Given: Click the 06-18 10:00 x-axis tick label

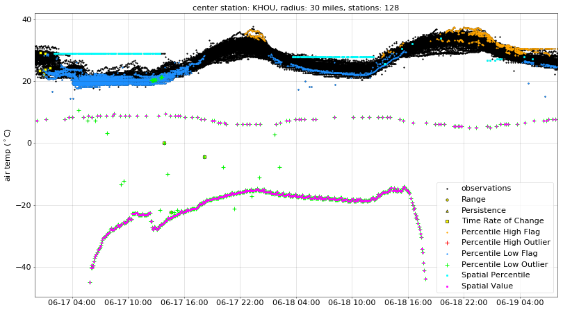Looking at the screenshot, I should [350, 303].
